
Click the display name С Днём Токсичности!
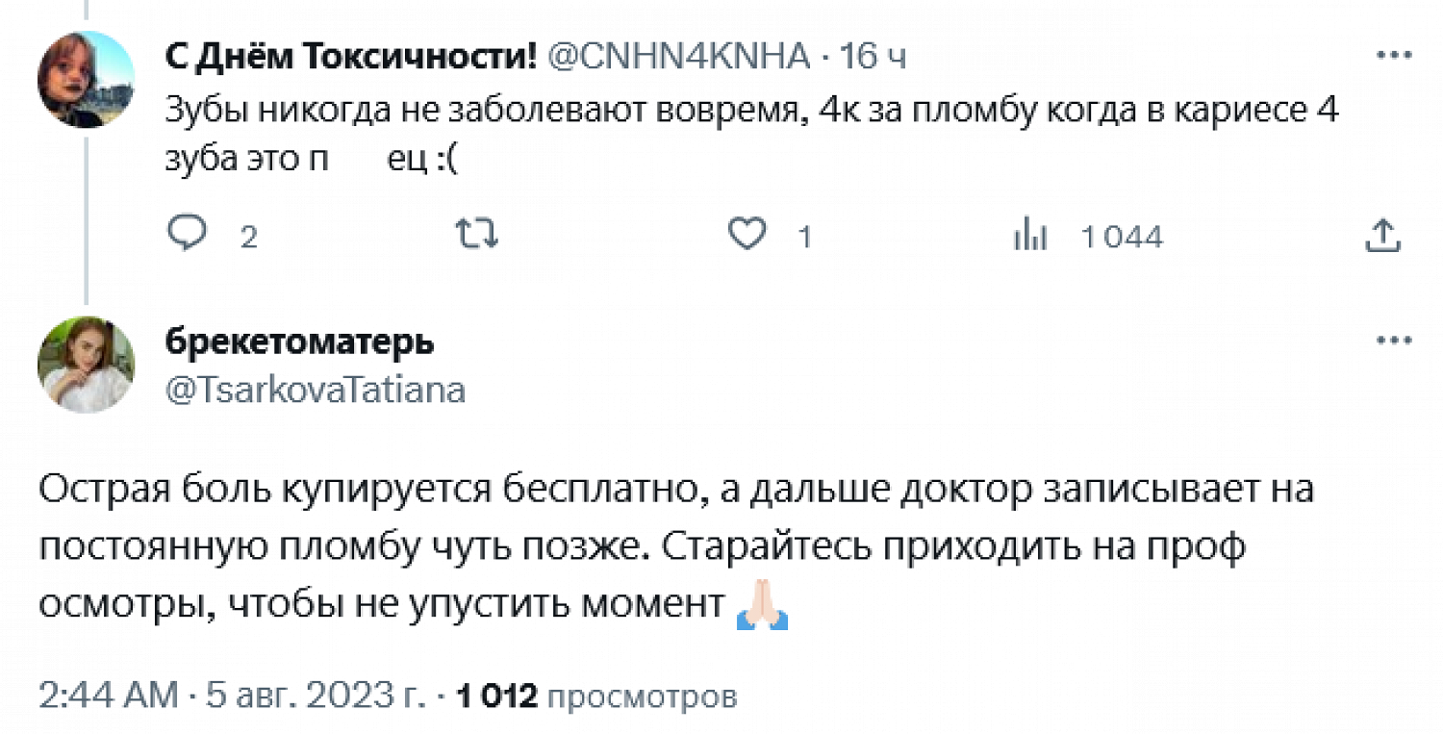coord(351,58)
